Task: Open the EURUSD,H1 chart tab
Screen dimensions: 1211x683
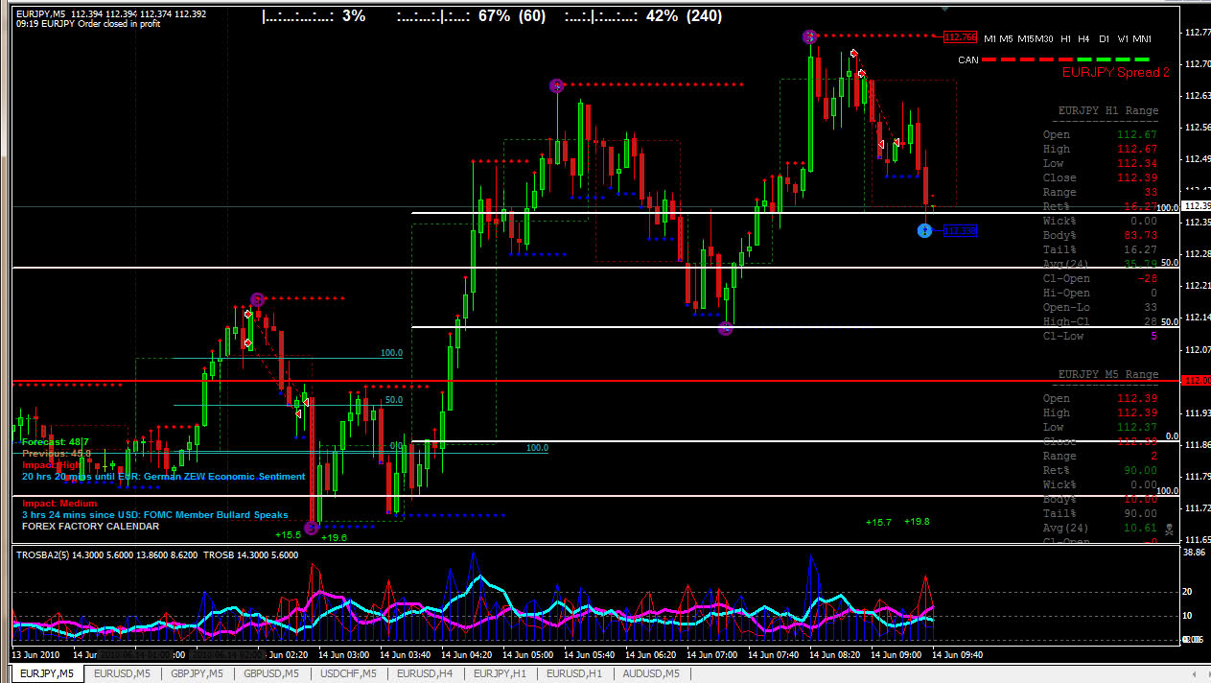Action: (574, 673)
